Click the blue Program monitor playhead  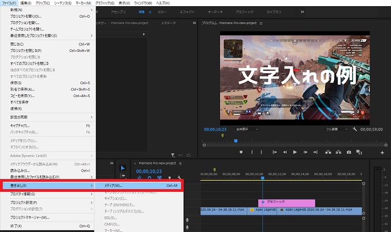tap(236, 141)
